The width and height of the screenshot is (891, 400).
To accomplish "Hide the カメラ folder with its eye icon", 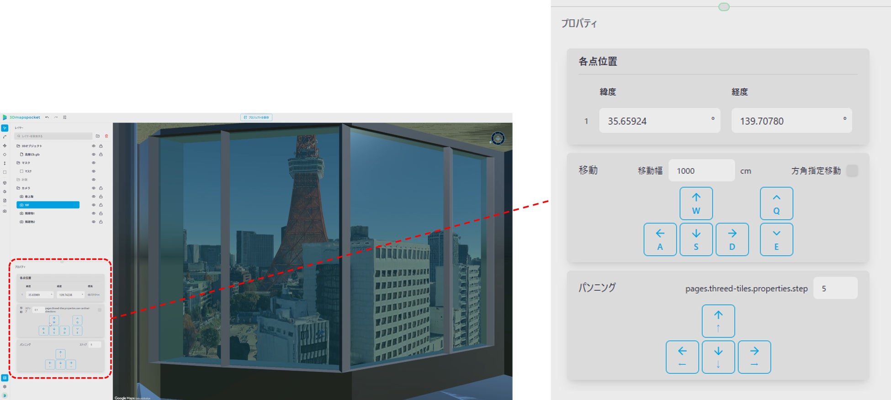I will [x=94, y=188].
